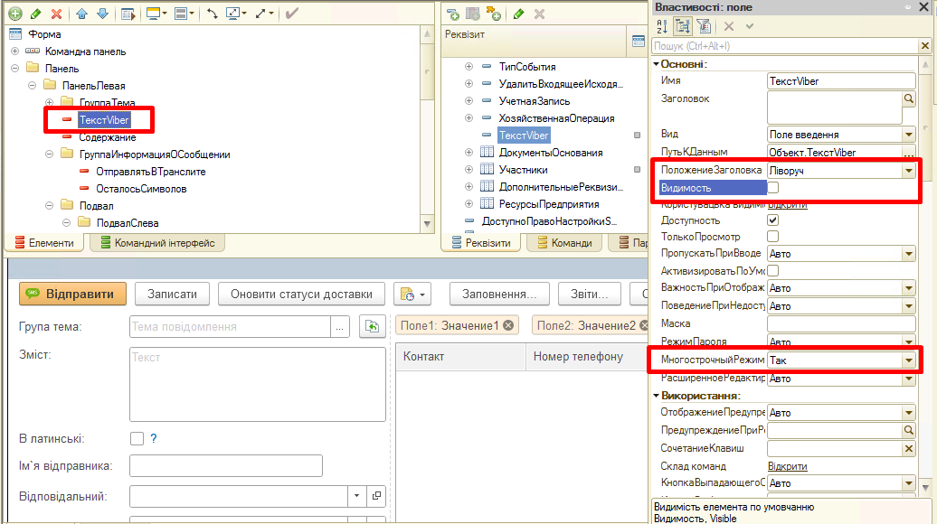Move element down with blue arrow
Image resolution: width=937 pixels, height=524 pixels.
coord(102,14)
